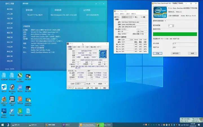Click the 型号信息 card in the toolbox
Image resolution: width=203 pixels, height=127 pixels.
(35, 14)
